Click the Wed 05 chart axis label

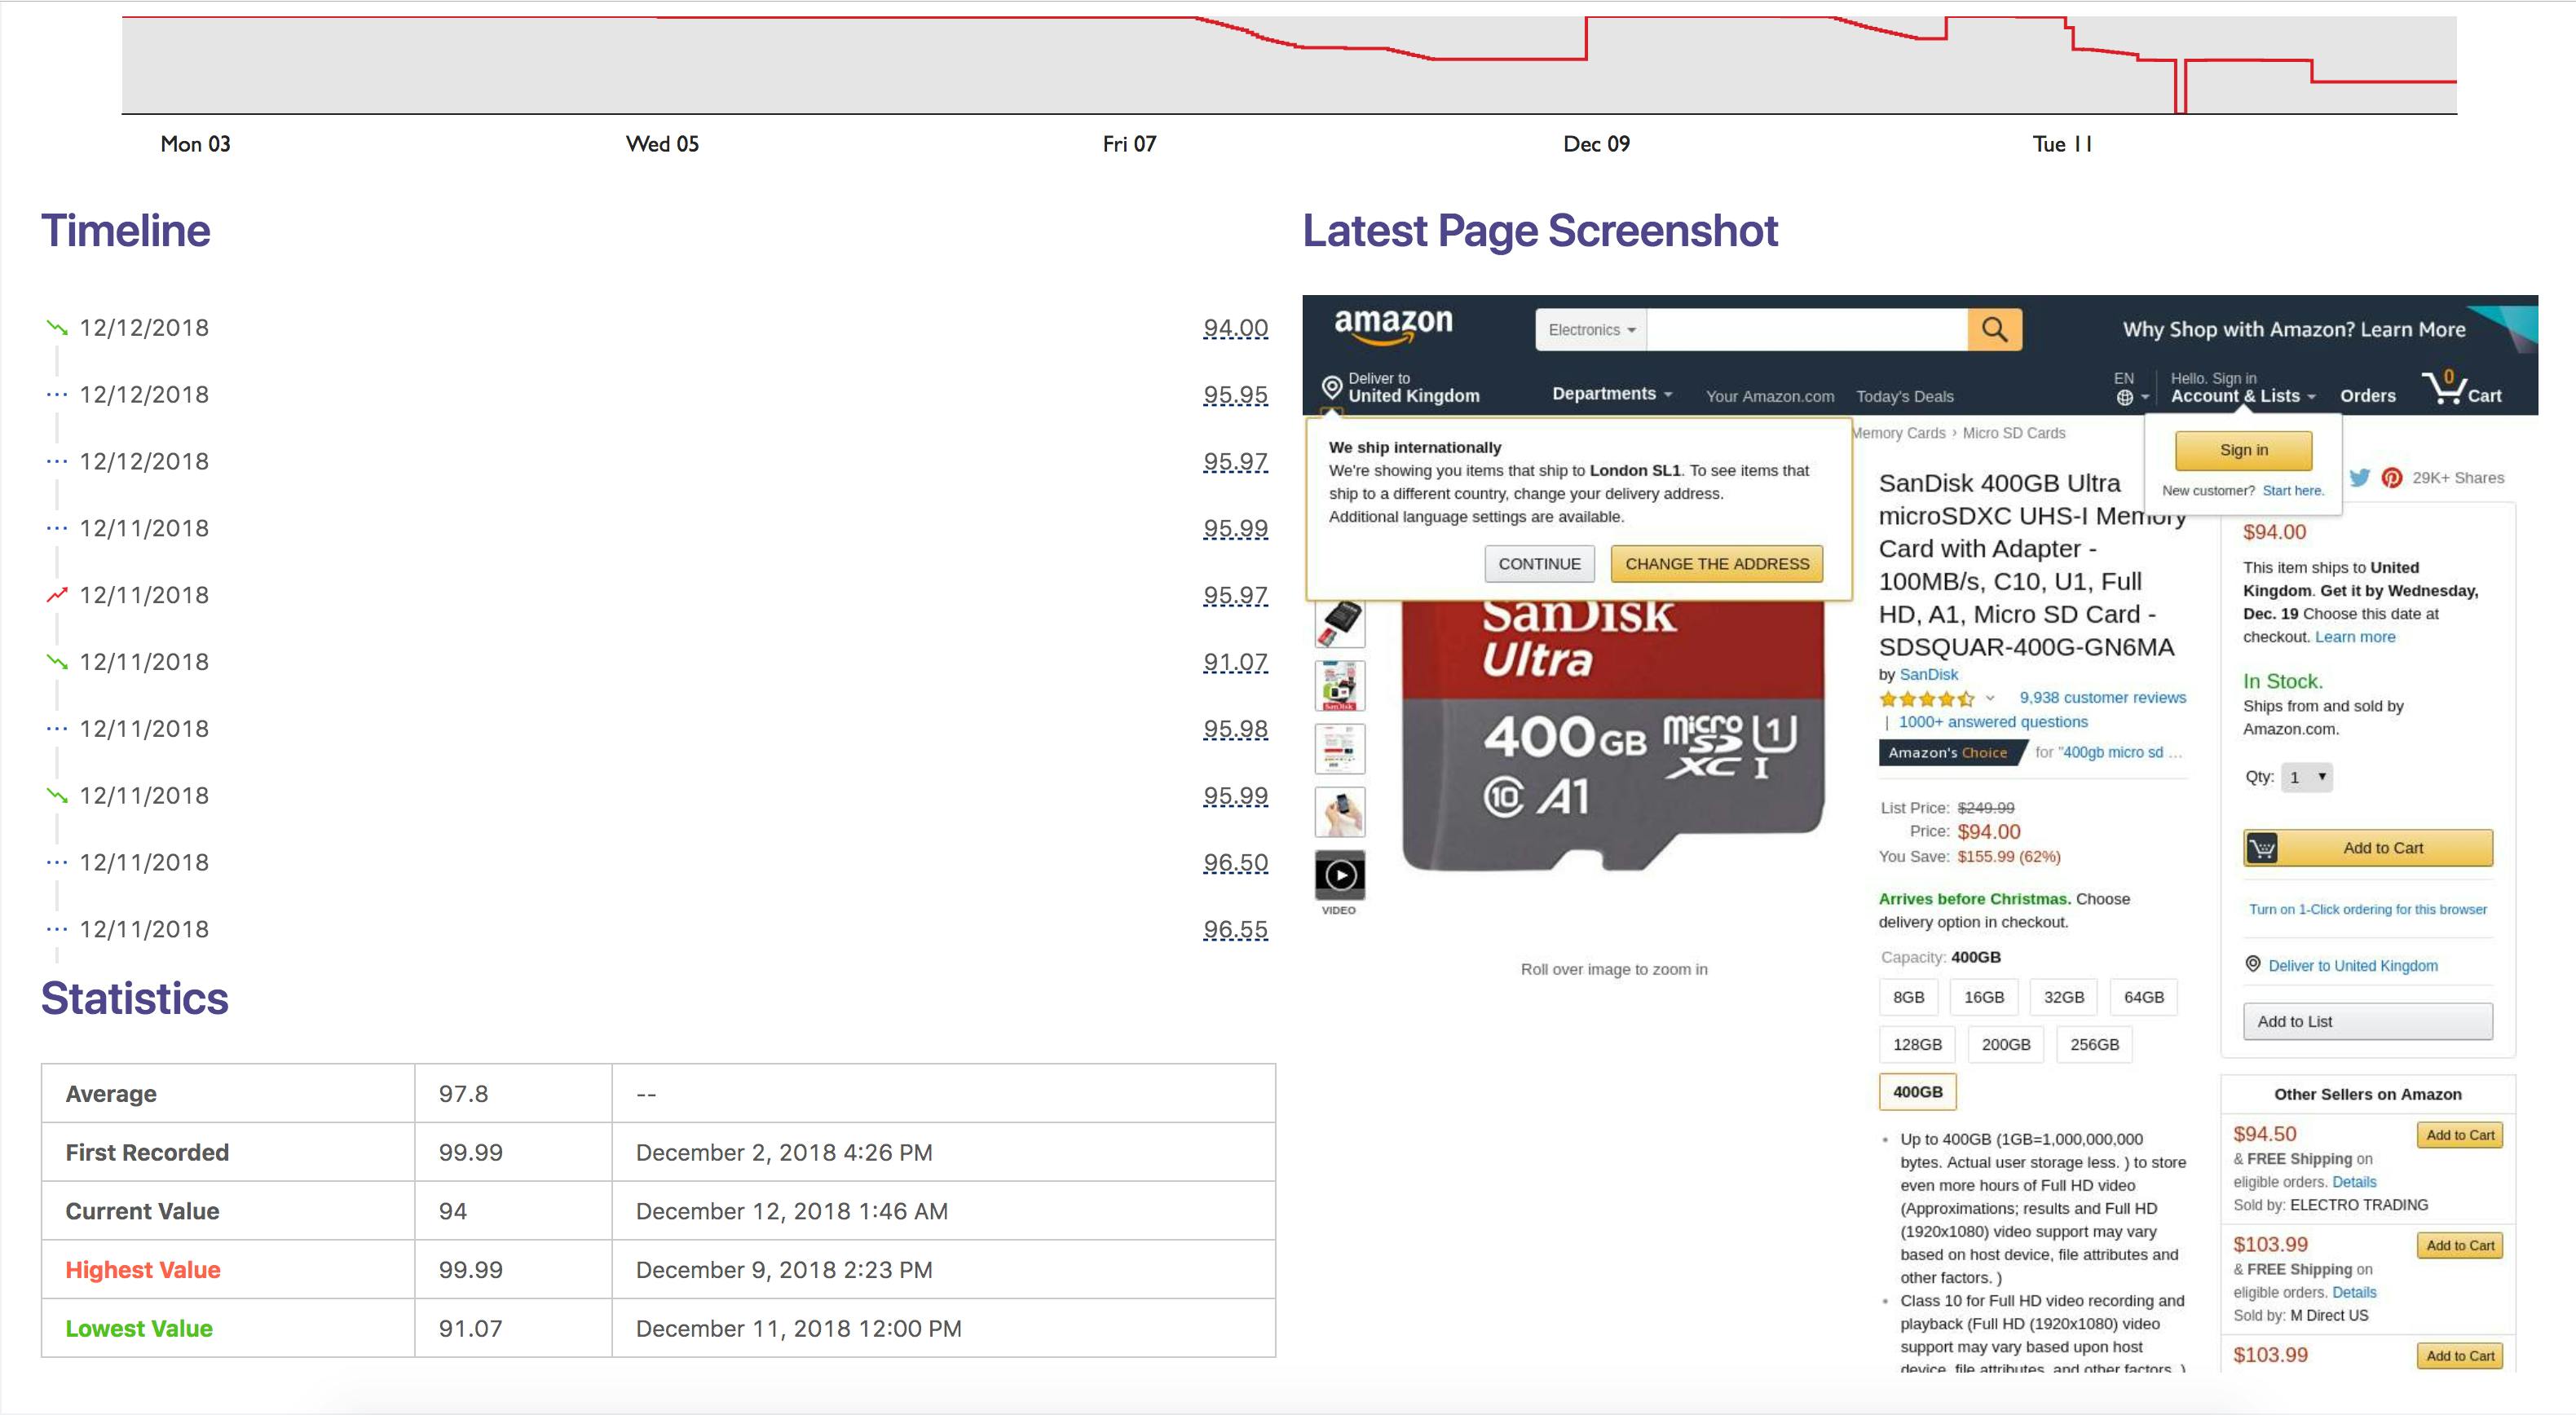662,144
